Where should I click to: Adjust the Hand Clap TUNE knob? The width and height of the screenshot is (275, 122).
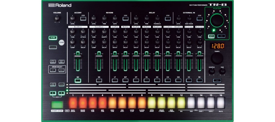coord(157,32)
